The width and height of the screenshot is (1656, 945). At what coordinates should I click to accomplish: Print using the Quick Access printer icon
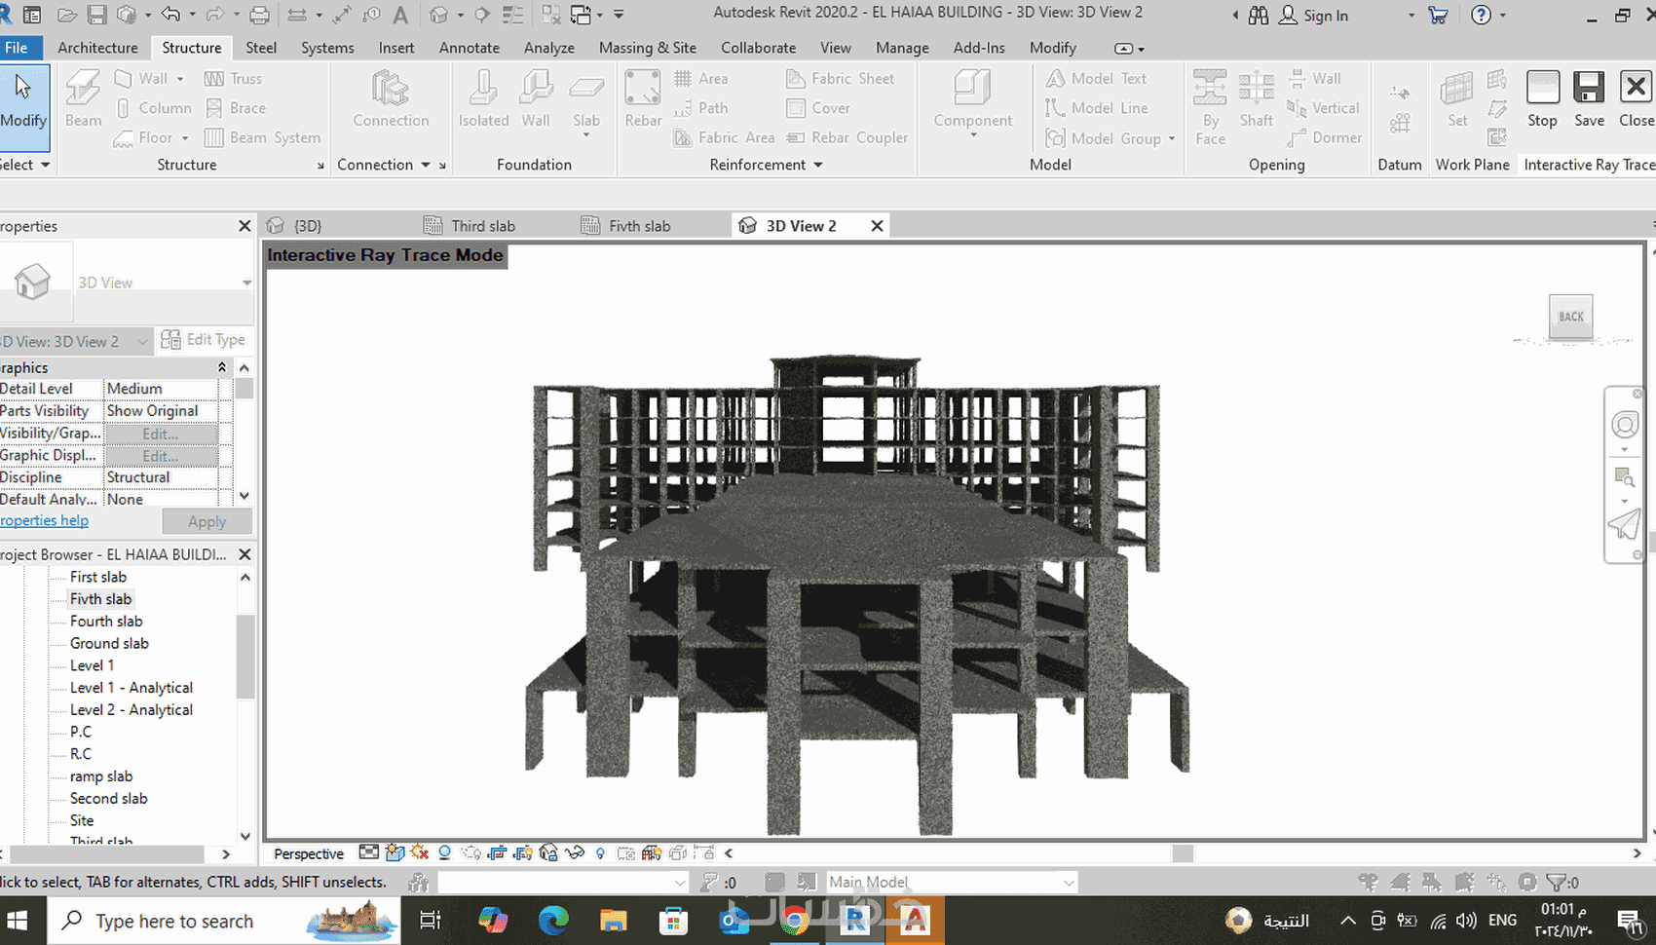coord(259,16)
